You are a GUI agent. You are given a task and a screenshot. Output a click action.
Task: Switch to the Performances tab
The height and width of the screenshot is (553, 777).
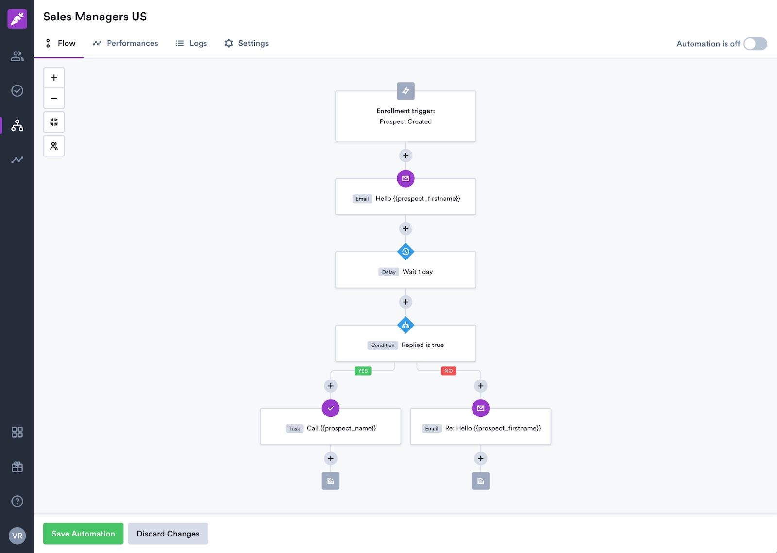tap(125, 43)
